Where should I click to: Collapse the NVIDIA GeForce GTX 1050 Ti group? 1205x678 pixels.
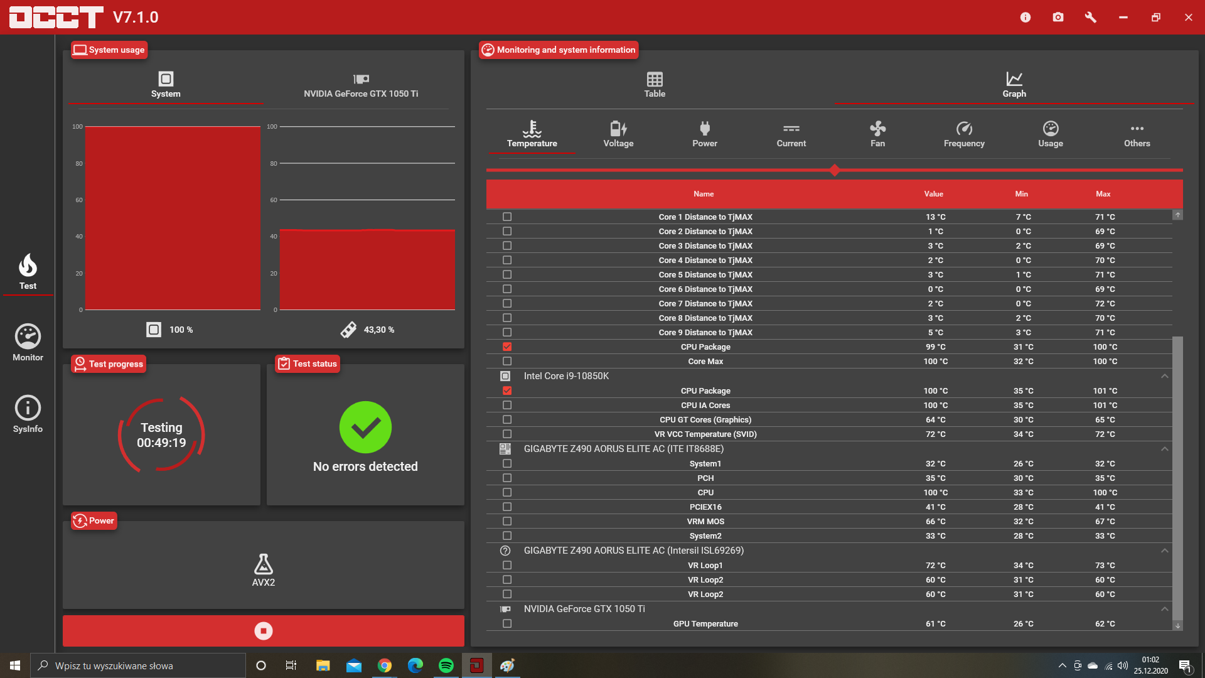(1164, 609)
